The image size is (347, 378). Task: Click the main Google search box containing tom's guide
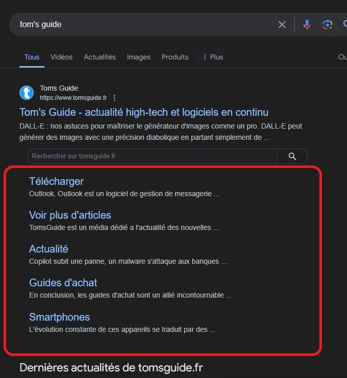143,25
